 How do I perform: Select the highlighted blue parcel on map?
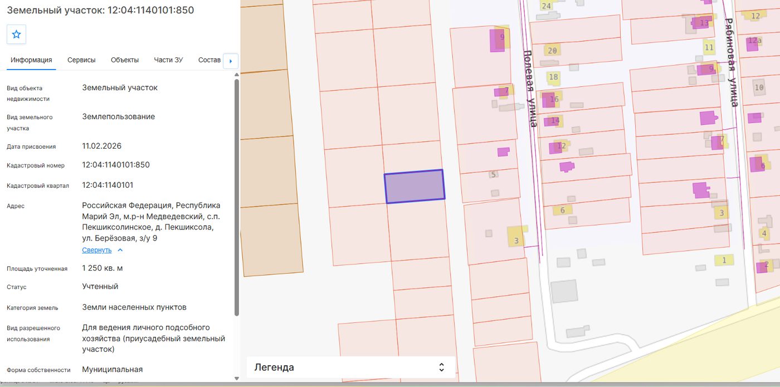[415, 186]
